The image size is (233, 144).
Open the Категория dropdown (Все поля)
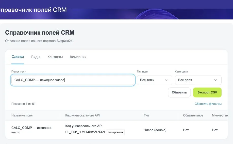pyautogui.click(x=198, y=80)
